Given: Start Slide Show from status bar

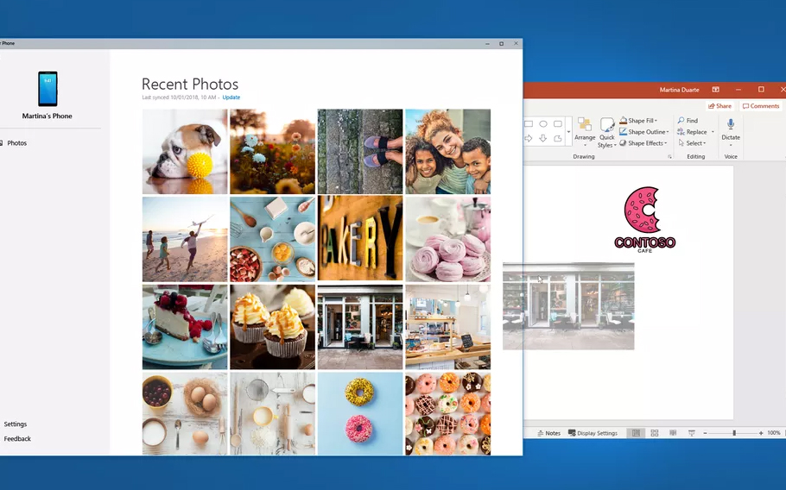Looking at the screenshot, I should (691, 433).
